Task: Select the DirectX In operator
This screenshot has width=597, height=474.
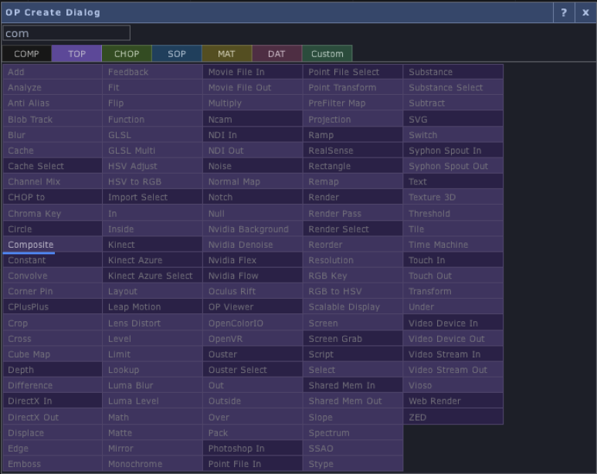Action: [x=53, y=401]
